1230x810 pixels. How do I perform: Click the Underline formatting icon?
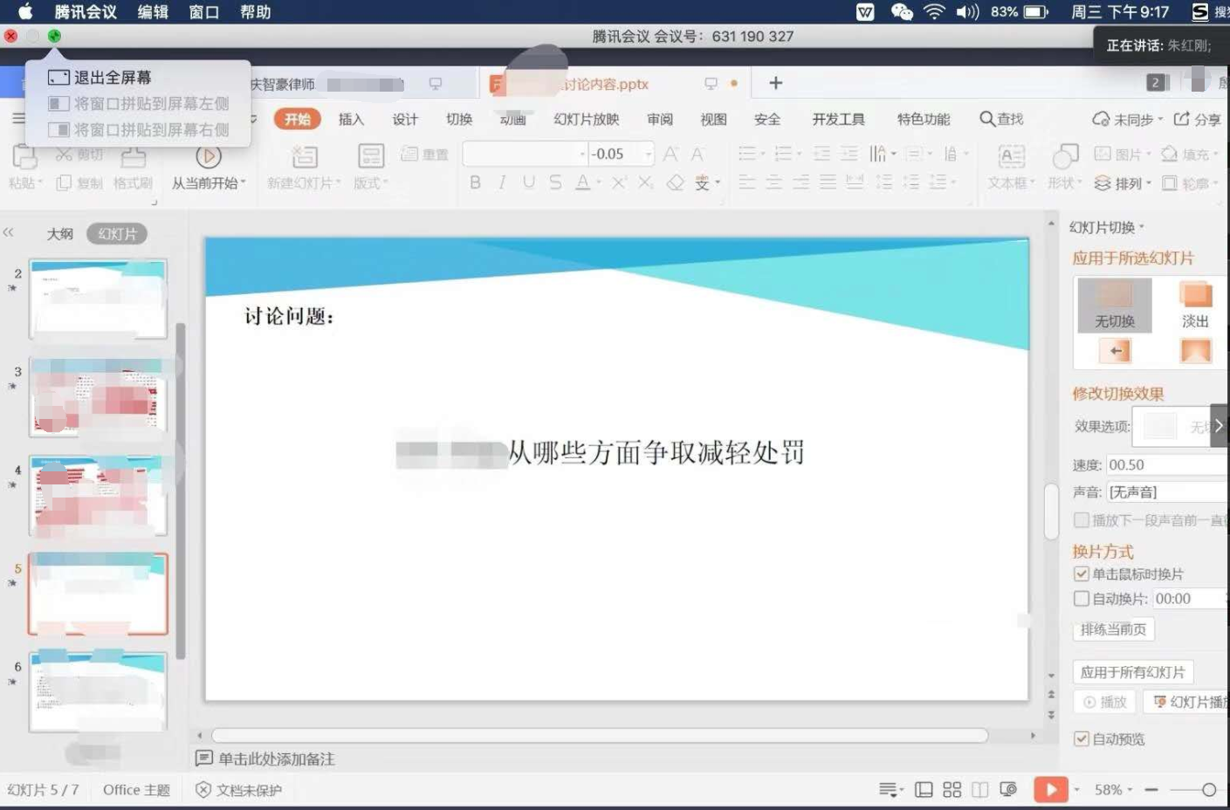coord(528,182)
